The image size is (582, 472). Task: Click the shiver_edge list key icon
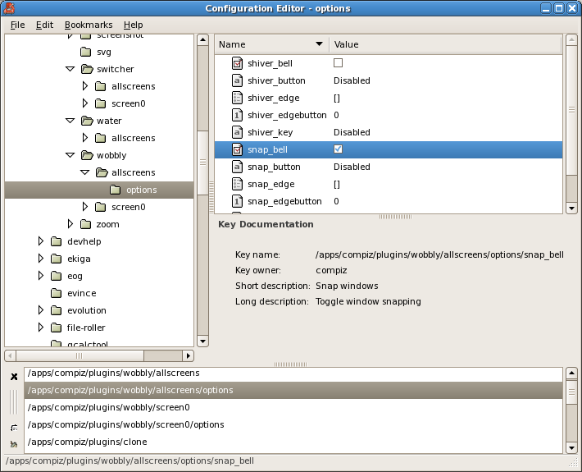pyautogui.click(x=237, y=98)
